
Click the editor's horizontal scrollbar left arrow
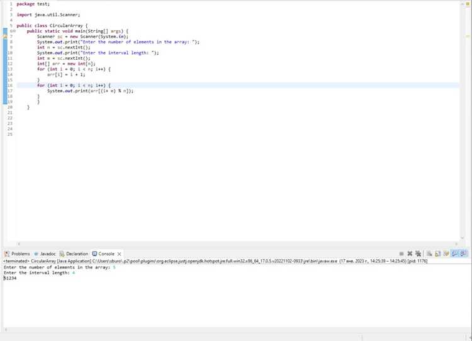19,244
